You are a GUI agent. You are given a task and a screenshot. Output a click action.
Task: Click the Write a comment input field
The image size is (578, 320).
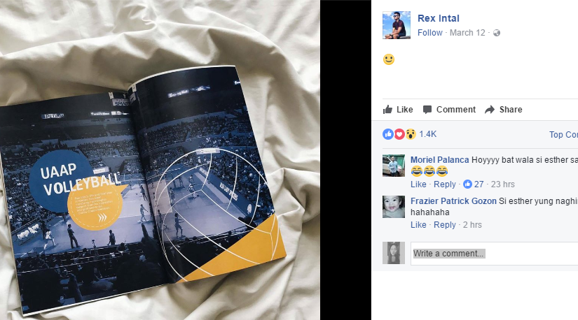tap(494, 254)
